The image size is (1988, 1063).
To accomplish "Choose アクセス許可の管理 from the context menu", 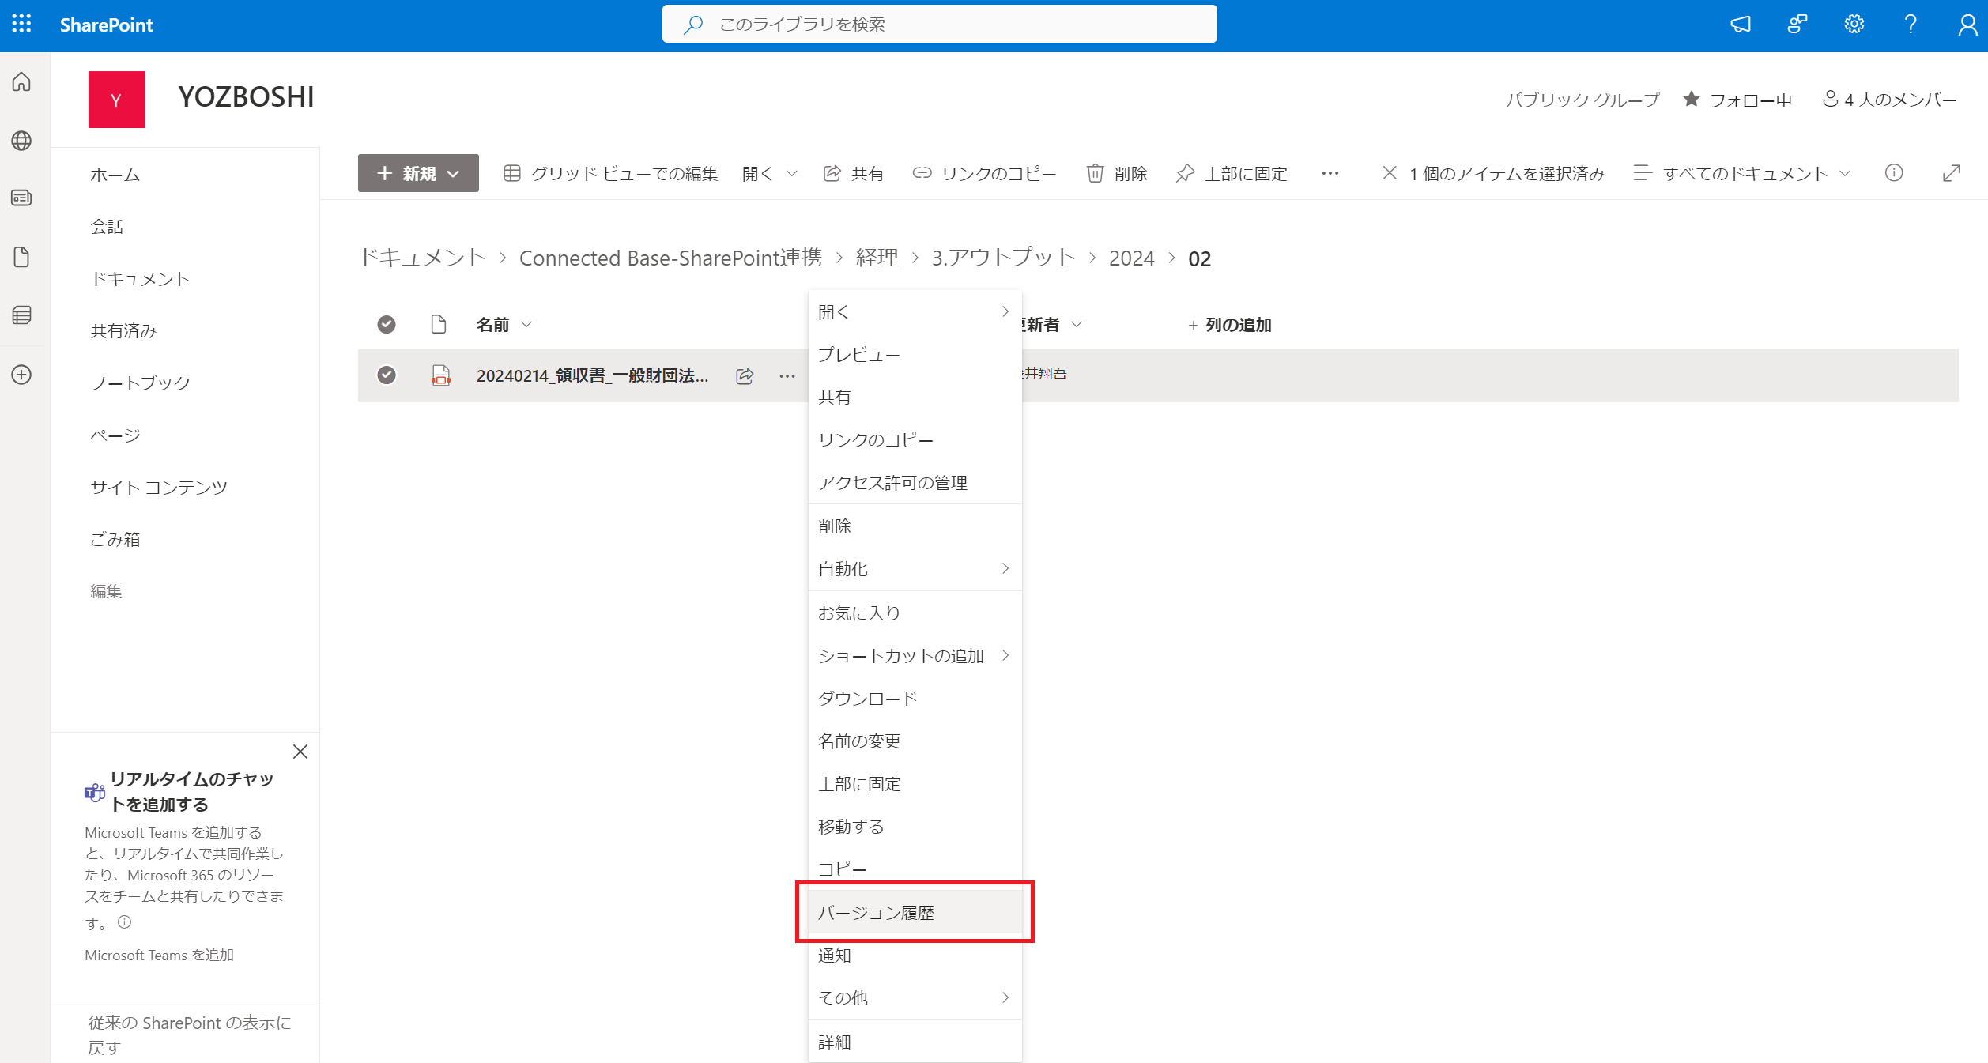I will pos(915,483).
